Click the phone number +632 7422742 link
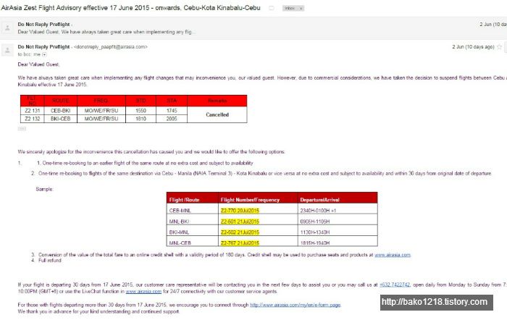Image resolution: width=507 pixels, height=320 pixels. click(x=395, y=285)
